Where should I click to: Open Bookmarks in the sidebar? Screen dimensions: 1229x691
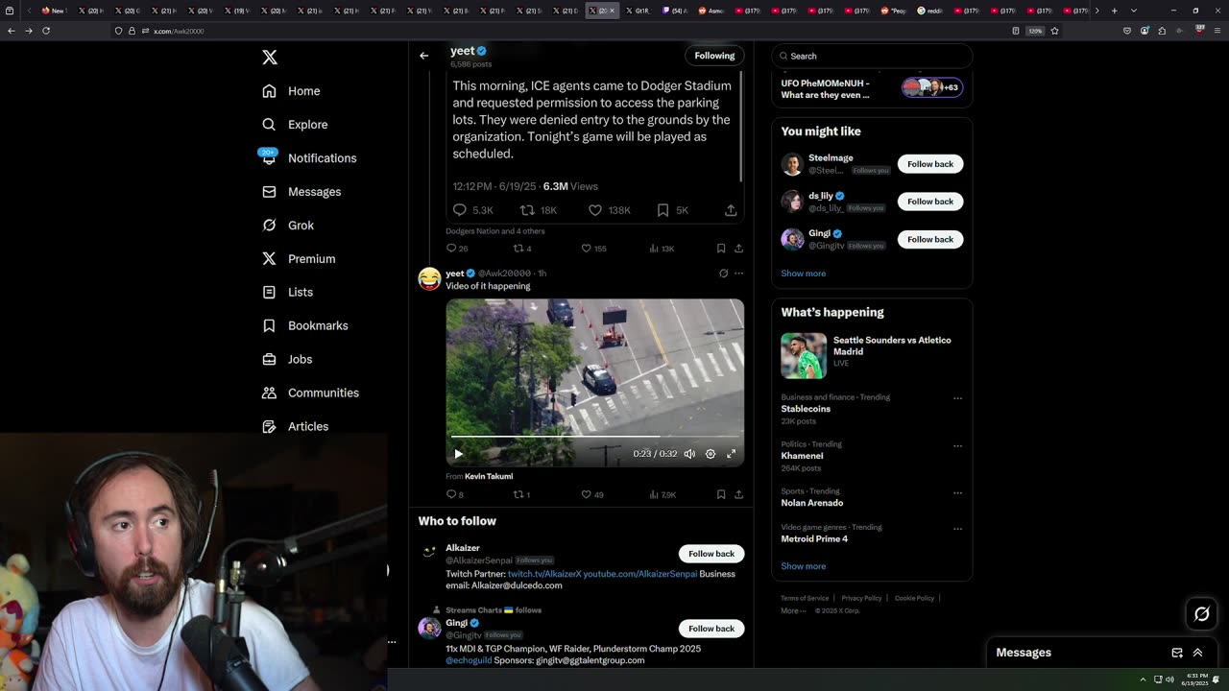tap(304, 325)
